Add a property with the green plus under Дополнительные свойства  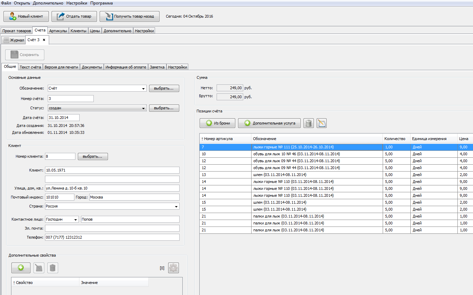pos(21,268)
